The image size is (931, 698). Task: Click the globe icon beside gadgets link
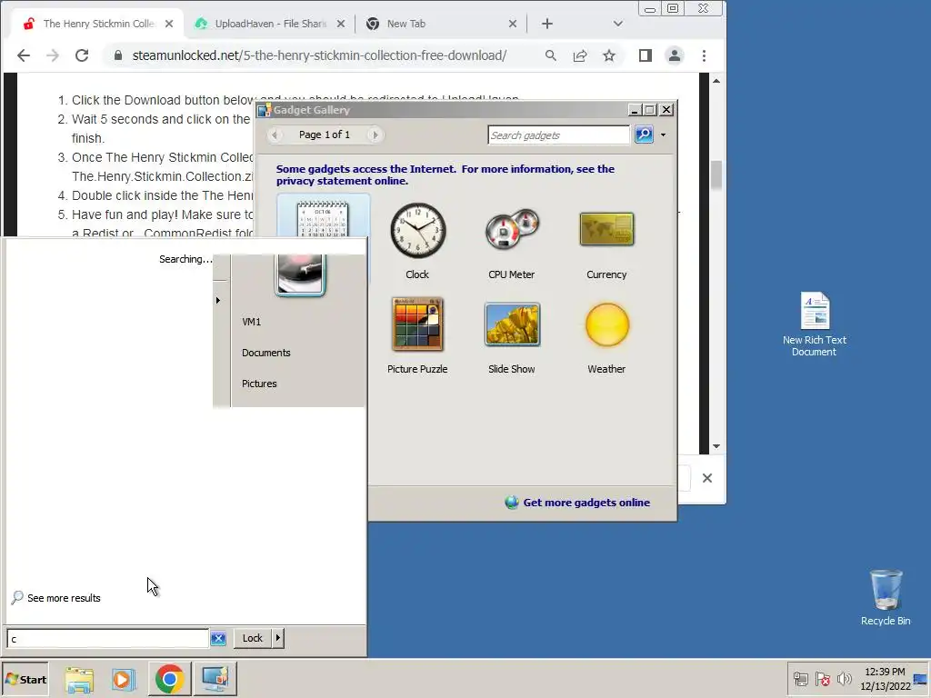click(511, 503)
